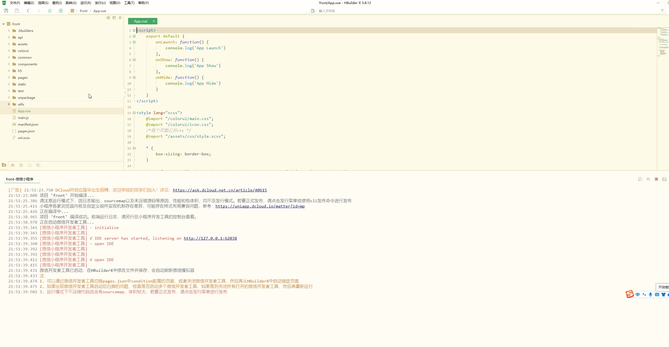Go forward with the right arrow icon
The height and width of the screenshot is (347, 669).
pyautogui.click(x=39, y=11)
